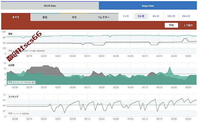Click the 中古最安: 48,552円 average label

click(37, 51)
